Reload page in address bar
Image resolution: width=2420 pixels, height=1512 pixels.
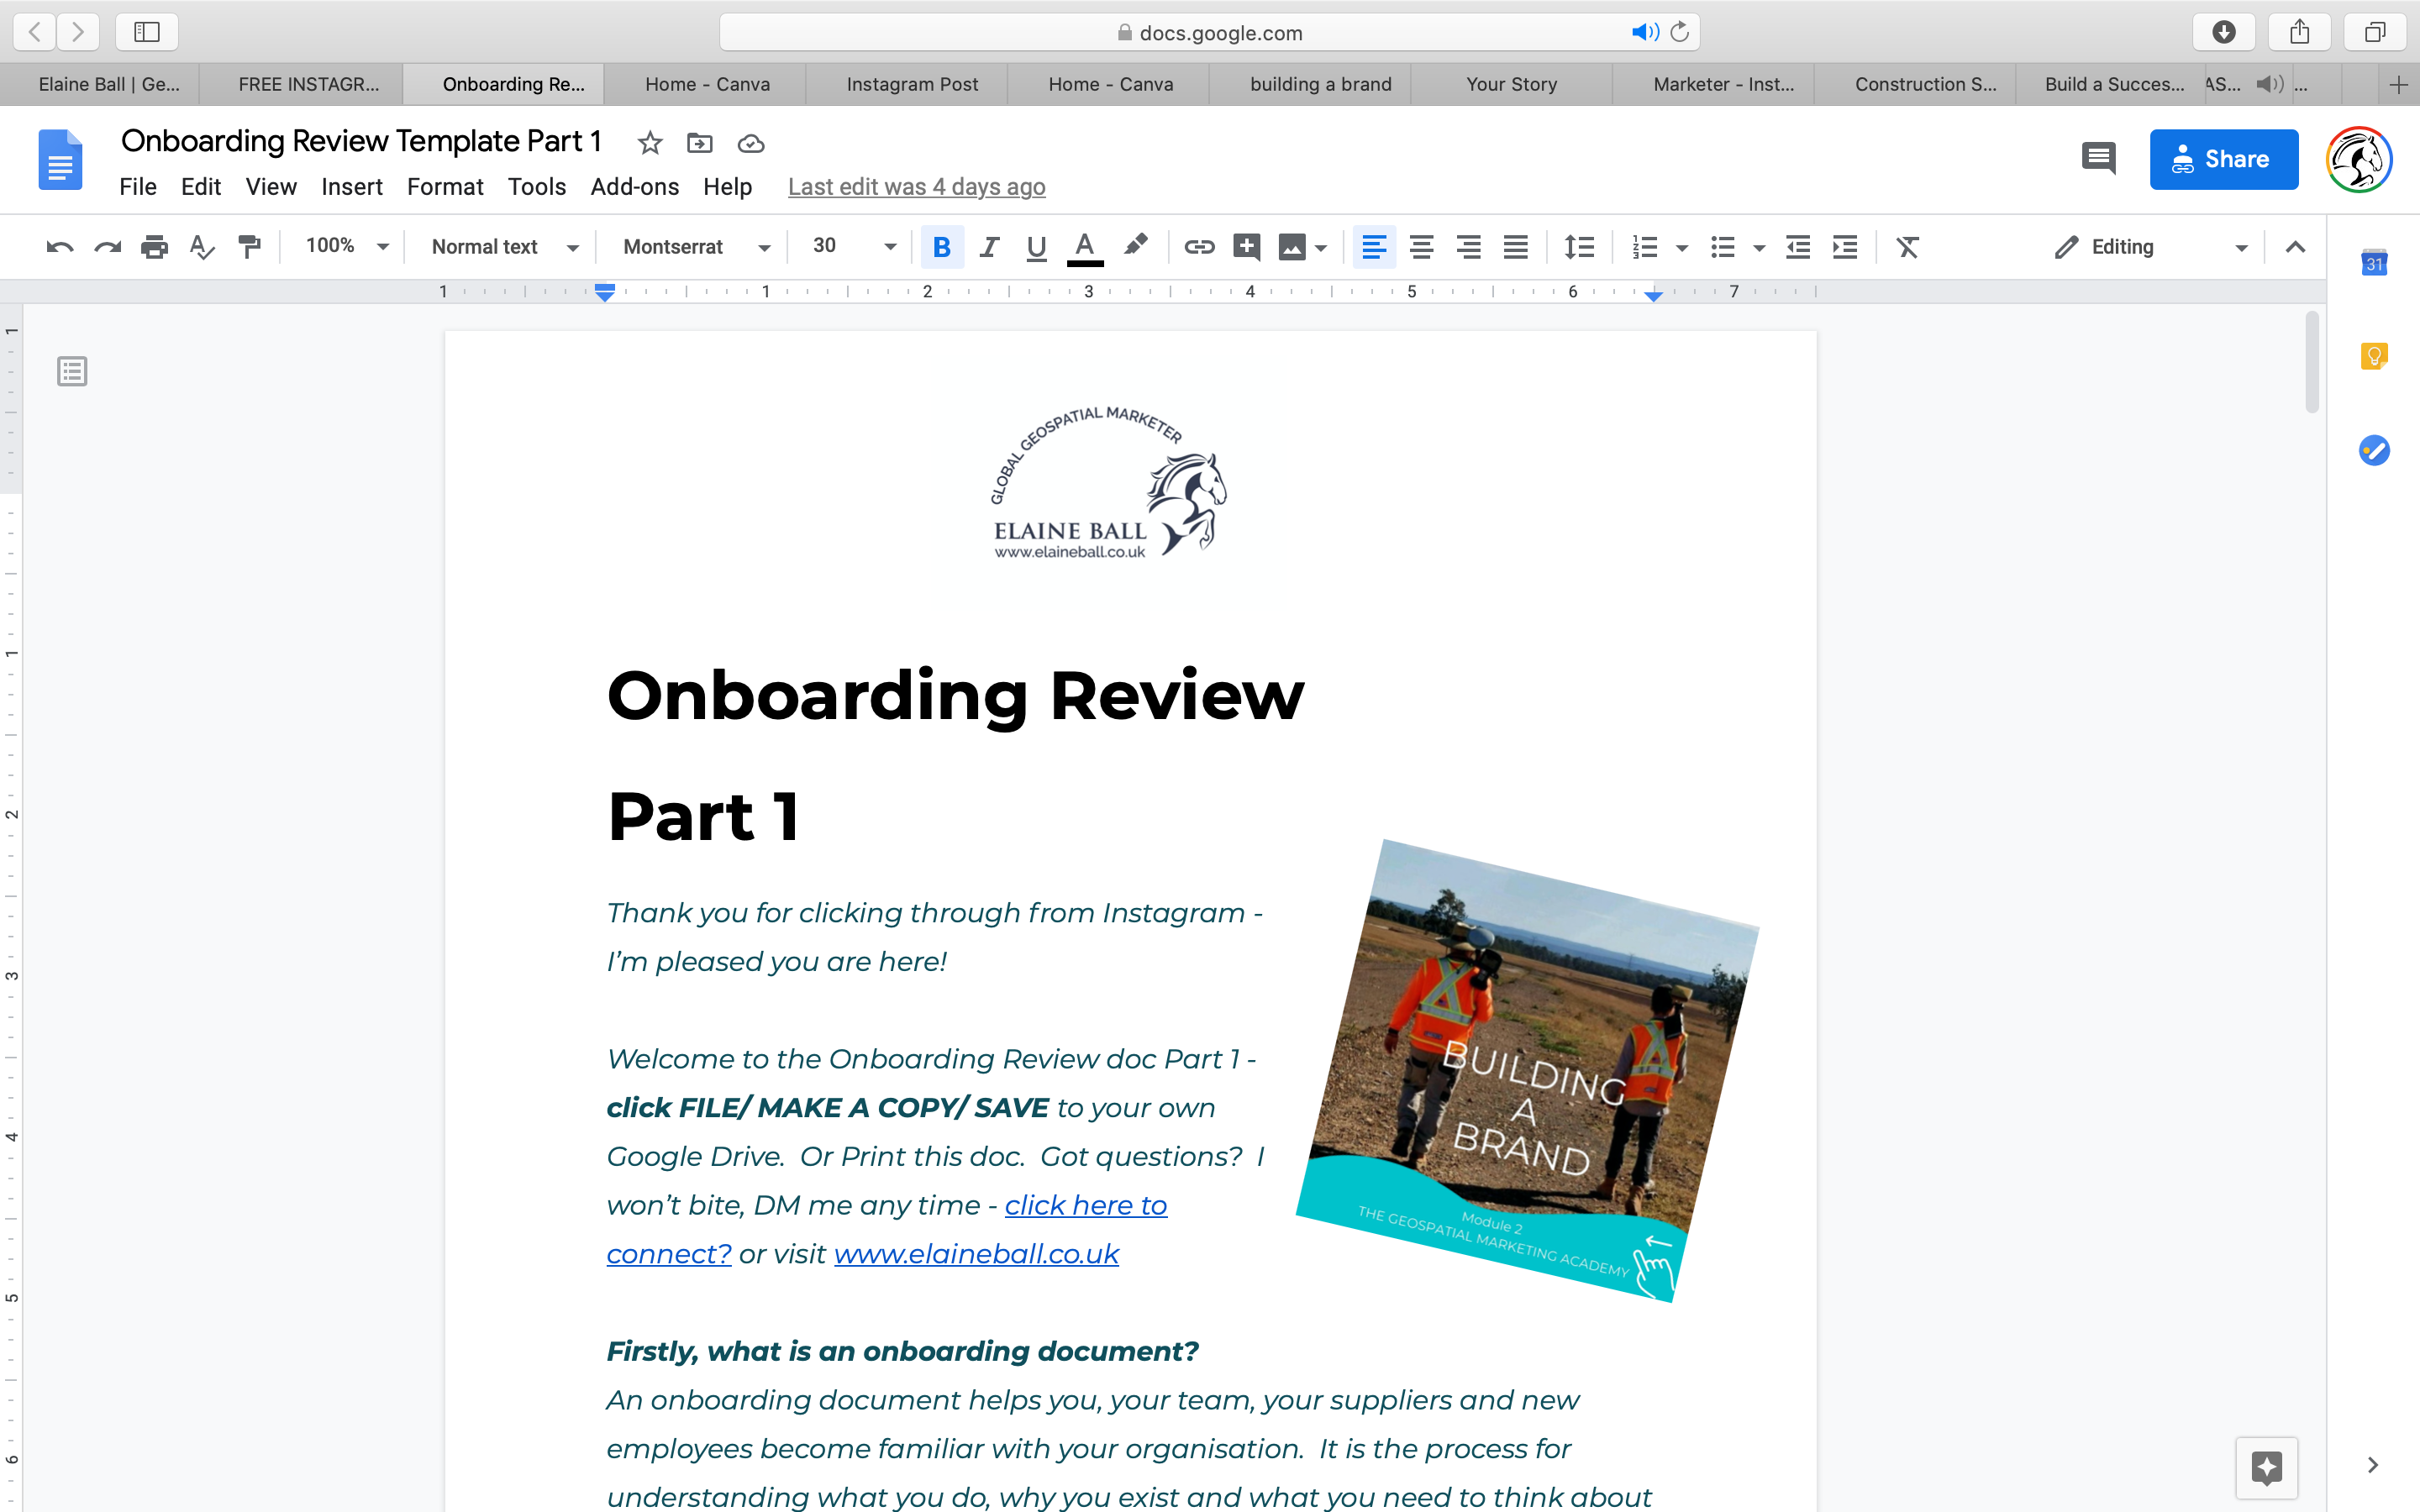pyautogui.click(x=1680, y=32)
